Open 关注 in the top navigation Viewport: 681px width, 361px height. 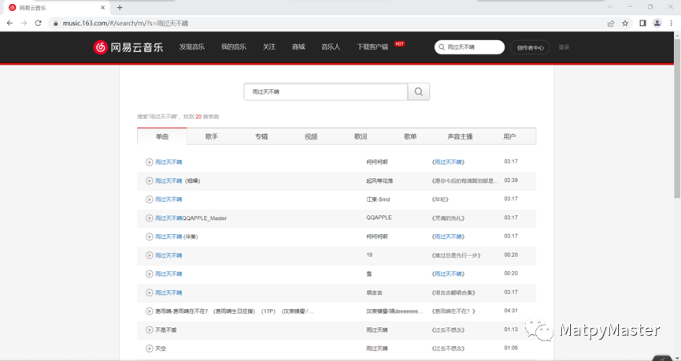pyautogui.click(x=269, y=47)
